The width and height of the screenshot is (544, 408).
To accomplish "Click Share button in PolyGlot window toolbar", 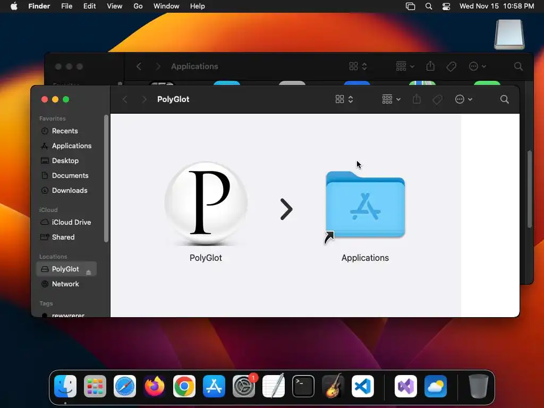I will pyautogui.click(x=416, y=99).
